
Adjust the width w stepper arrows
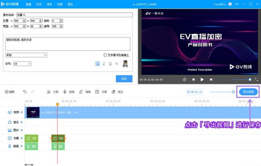pos(24,26)
